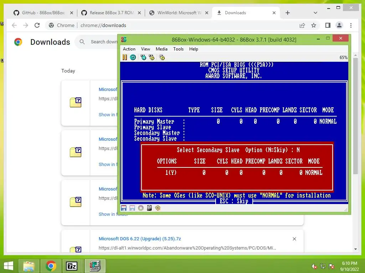Click network tray icon

[323, 266]
